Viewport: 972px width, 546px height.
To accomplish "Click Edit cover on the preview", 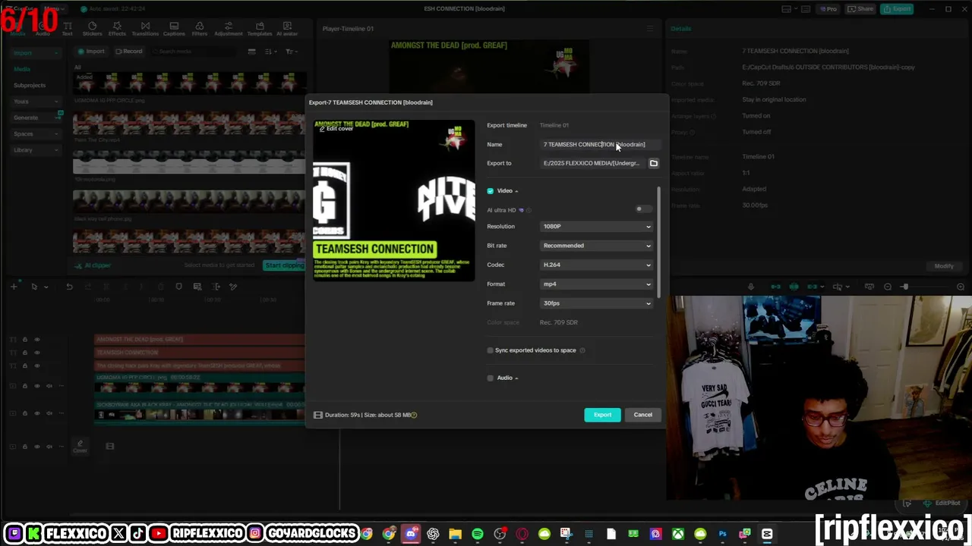I will pos(336,129).
